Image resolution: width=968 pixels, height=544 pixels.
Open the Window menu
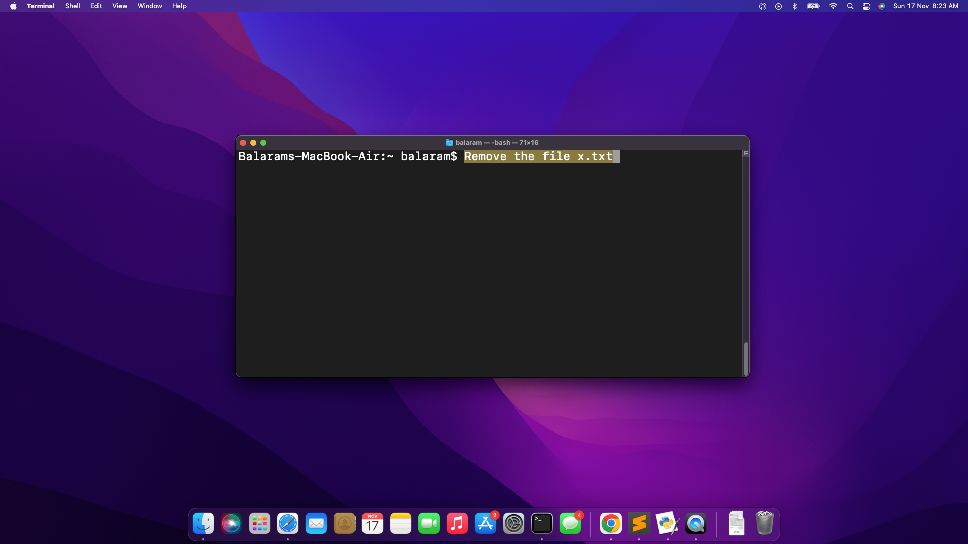coord(150,6)
